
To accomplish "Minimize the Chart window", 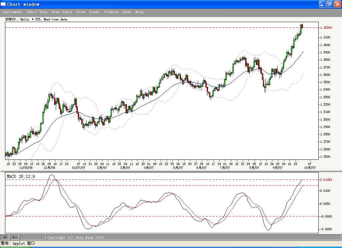I will click(x=322, y=4).
